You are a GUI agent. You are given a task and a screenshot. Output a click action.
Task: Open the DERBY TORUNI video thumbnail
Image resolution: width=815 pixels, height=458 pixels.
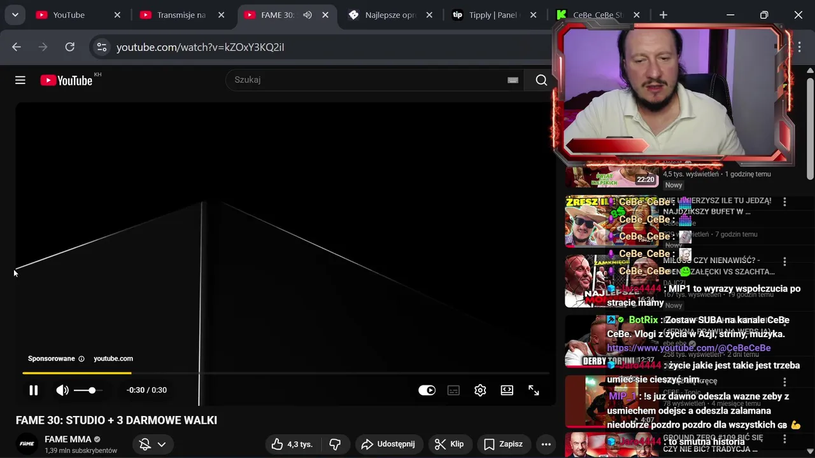(612, 342)
